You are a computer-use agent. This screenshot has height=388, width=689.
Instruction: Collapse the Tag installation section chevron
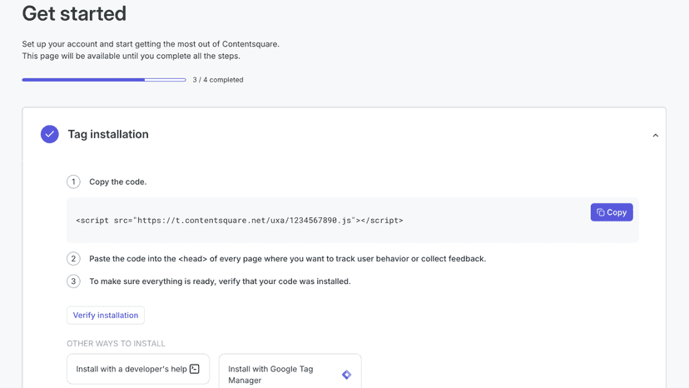click(655, 136)
